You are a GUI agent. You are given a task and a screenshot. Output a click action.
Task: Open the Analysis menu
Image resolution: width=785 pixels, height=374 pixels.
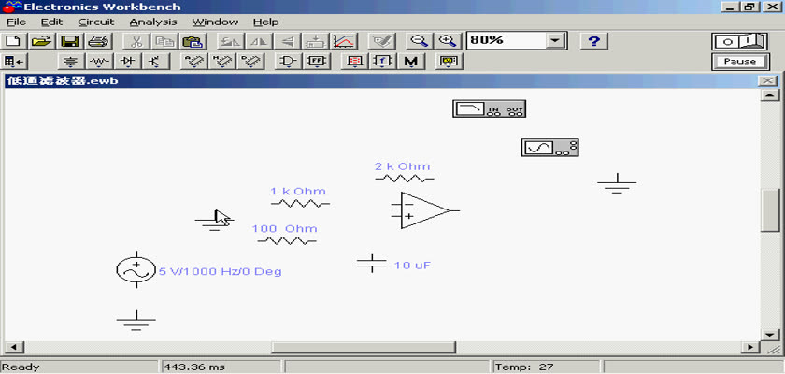click(153, 22)
